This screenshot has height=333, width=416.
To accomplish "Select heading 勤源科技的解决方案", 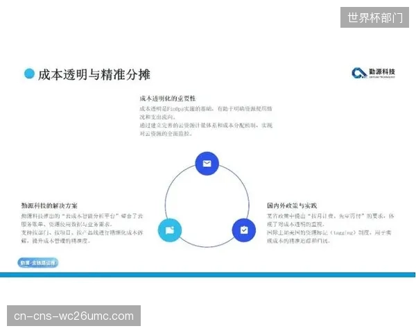I will 49,205.
